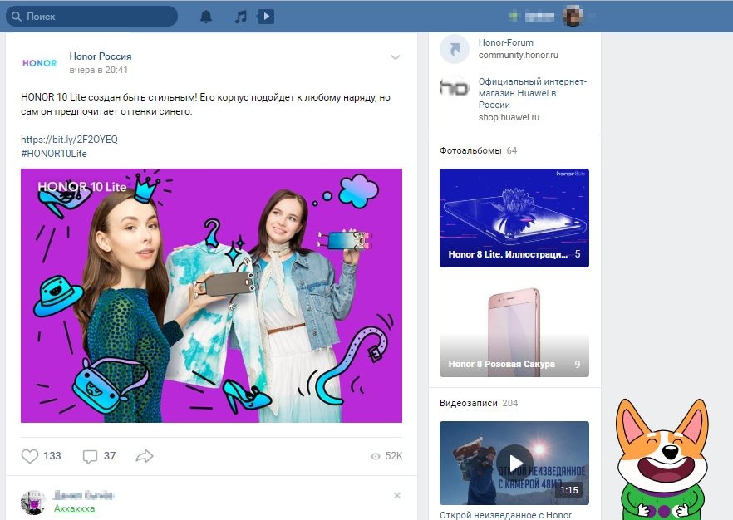Open Honor 8 Lite album thumbnail
This screenshot has width=733, height=520.
514,218
